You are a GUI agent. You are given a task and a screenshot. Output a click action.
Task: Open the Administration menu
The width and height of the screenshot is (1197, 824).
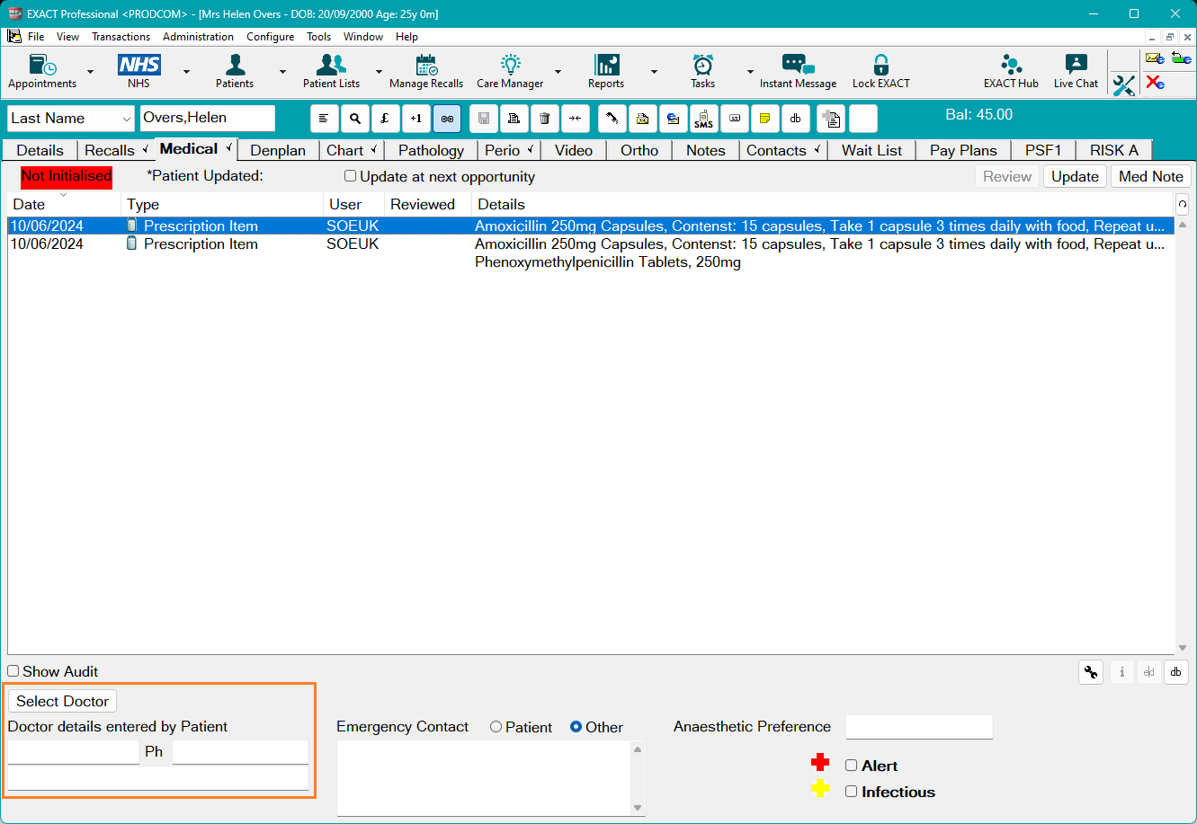(198, 37)
